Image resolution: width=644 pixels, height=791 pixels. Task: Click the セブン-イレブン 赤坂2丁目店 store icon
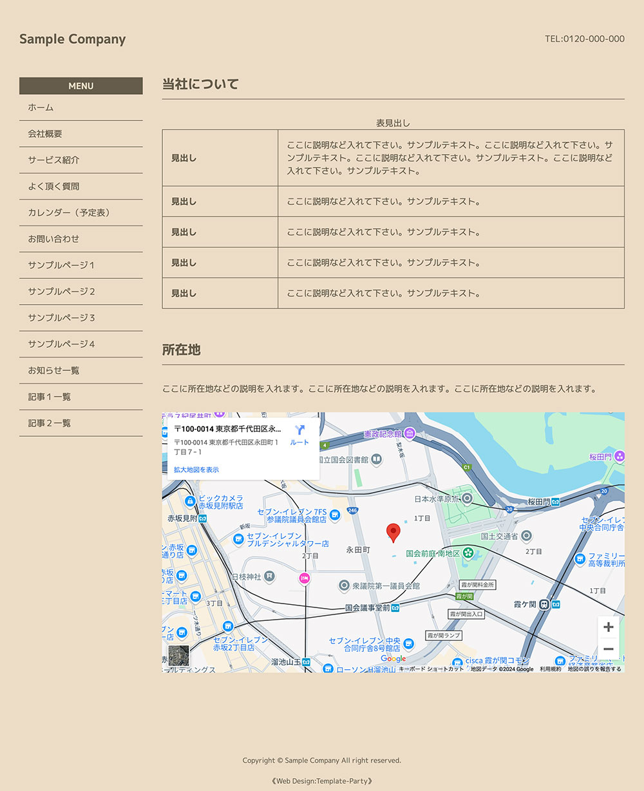(228, 626)
